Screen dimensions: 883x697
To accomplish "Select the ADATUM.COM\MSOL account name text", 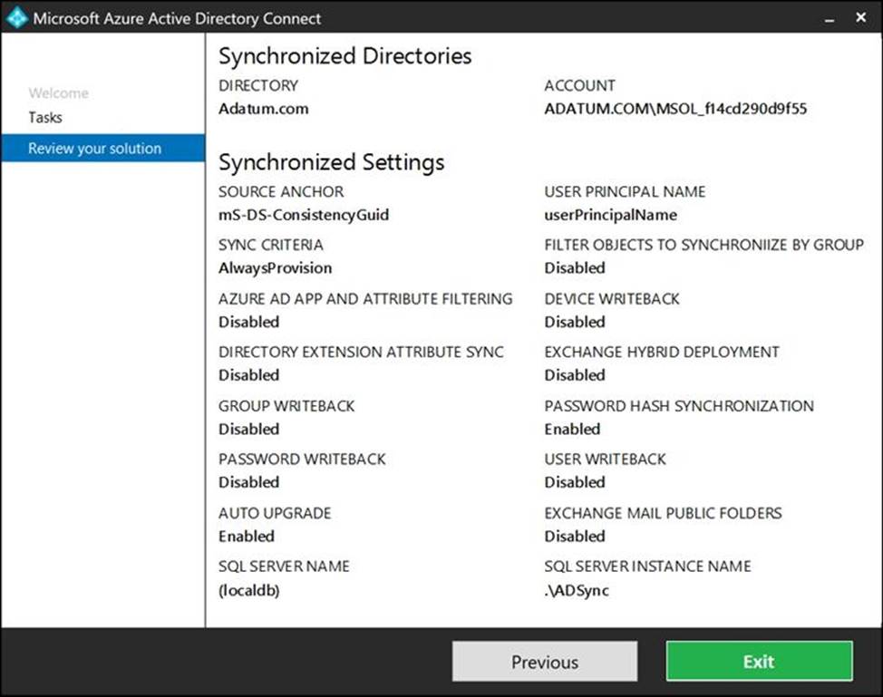I will tap(675, 109).
